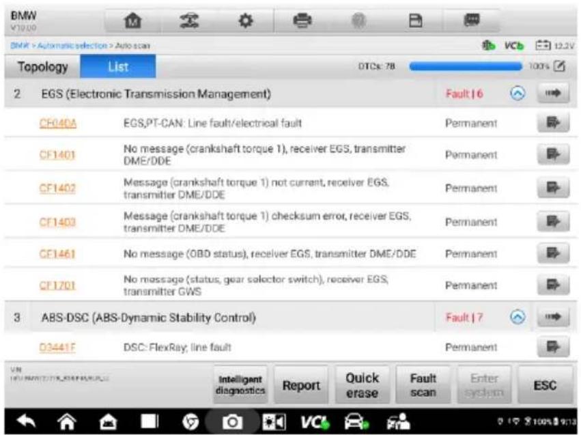This screenshot has width=581, height=435.
Task: Tap the edit icon beside 100%
Action: point(560,66)
